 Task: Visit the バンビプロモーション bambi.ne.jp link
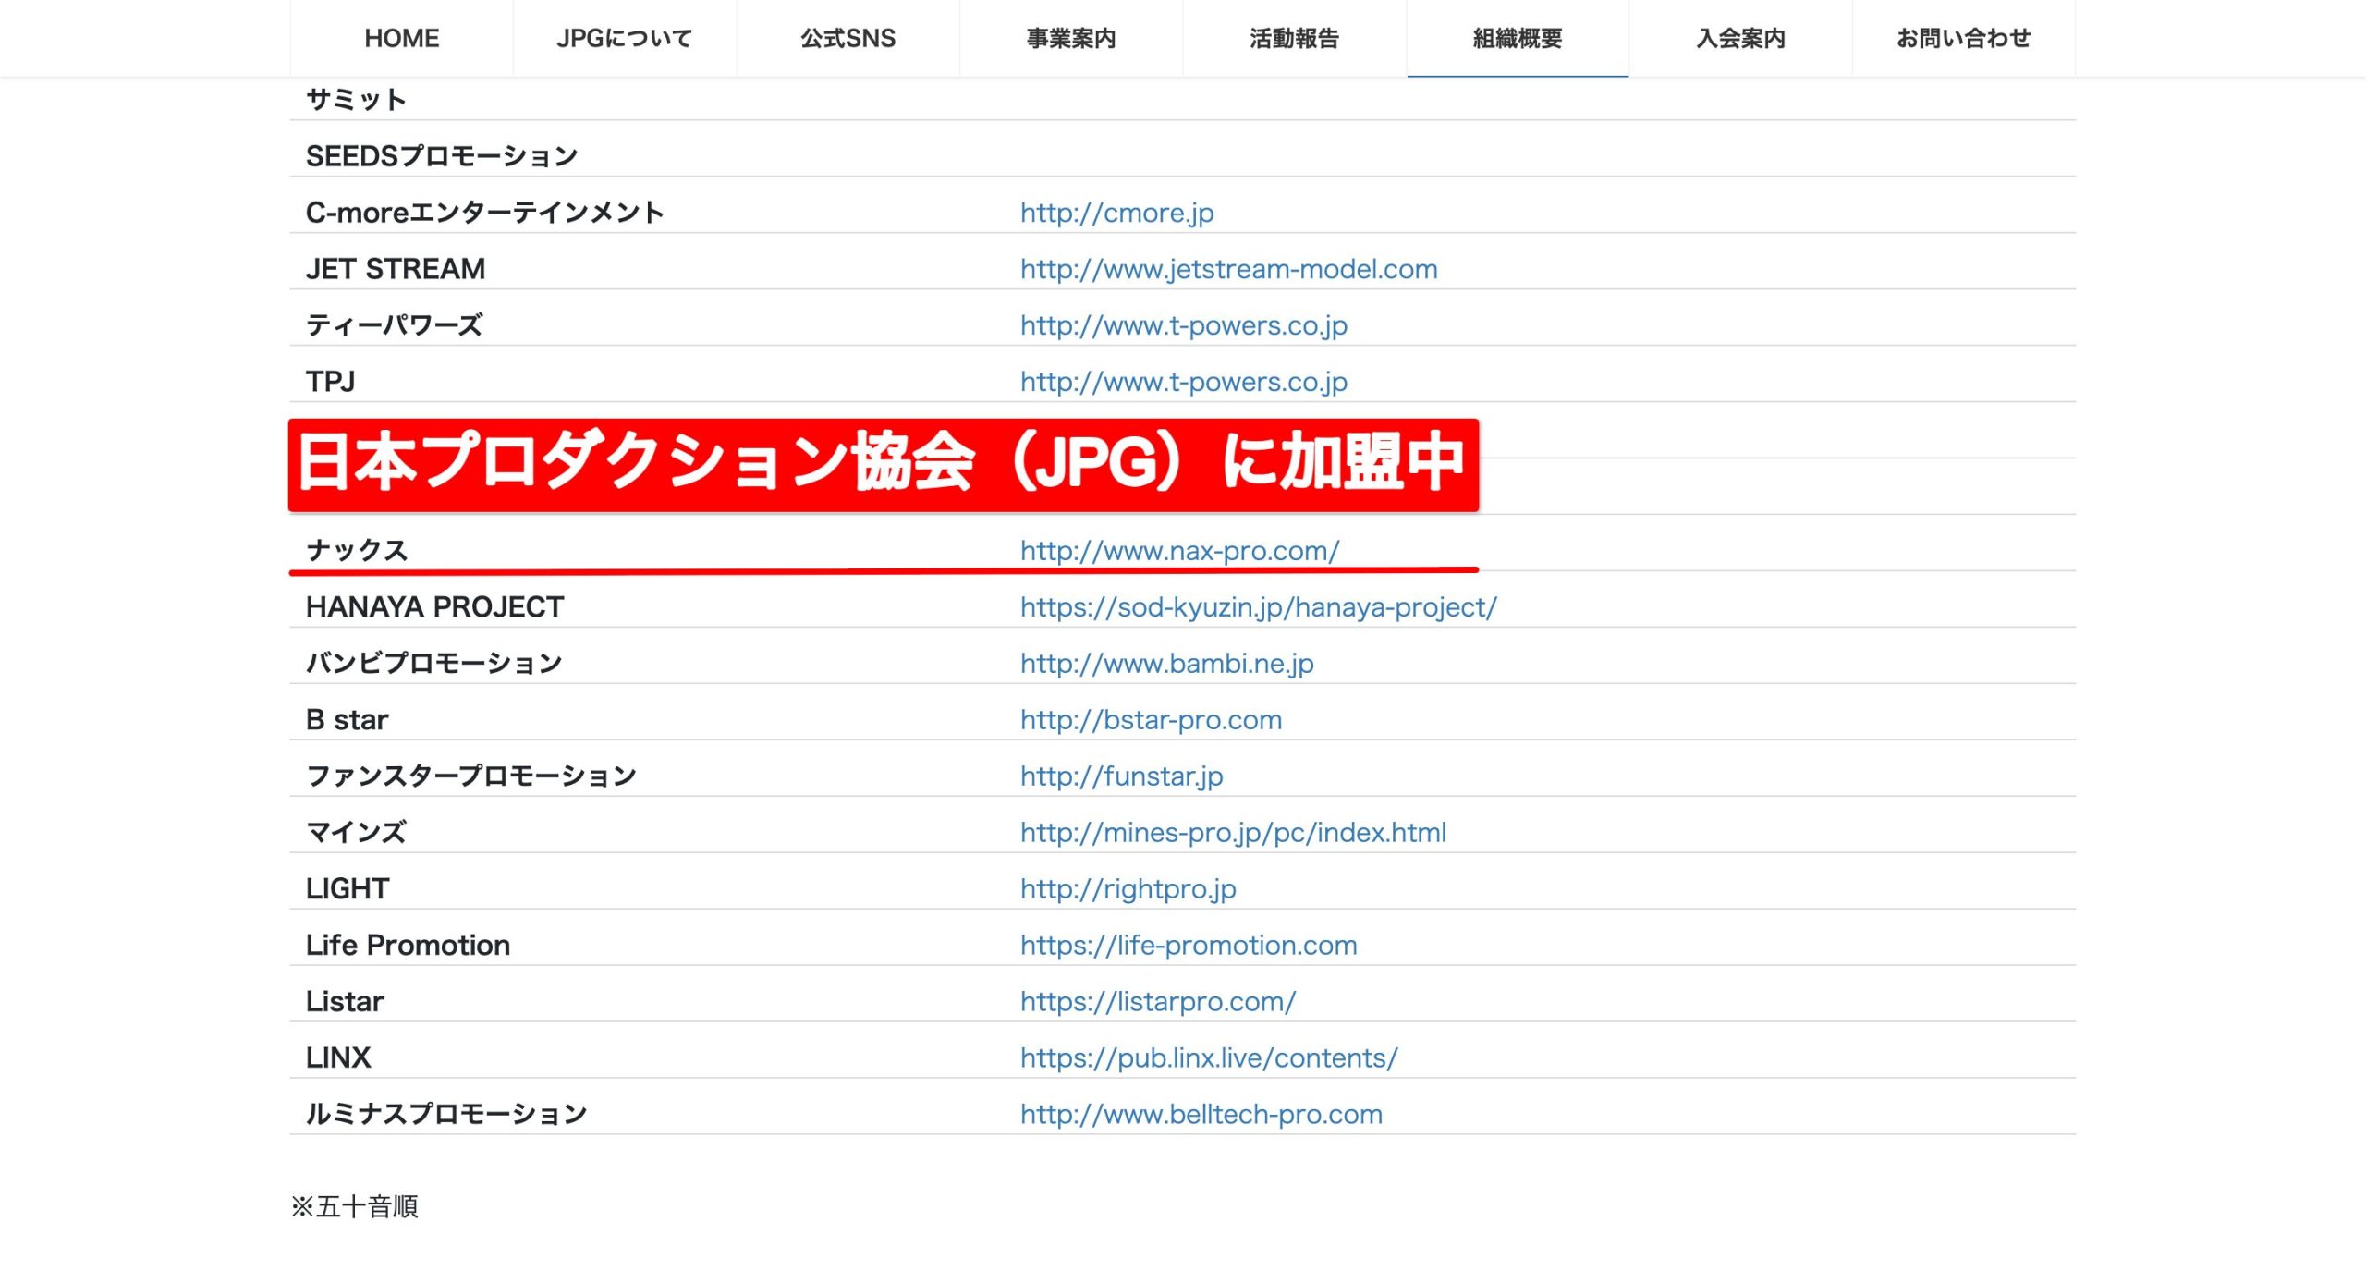(x=1167, y=663)
